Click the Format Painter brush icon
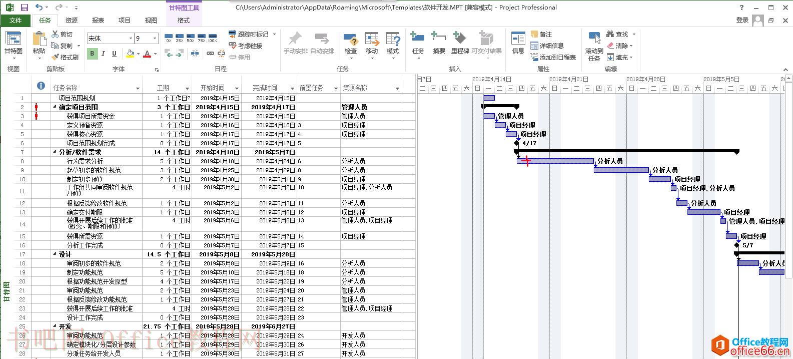The width and height of the screenshot is (793, 359). [55, 57]
